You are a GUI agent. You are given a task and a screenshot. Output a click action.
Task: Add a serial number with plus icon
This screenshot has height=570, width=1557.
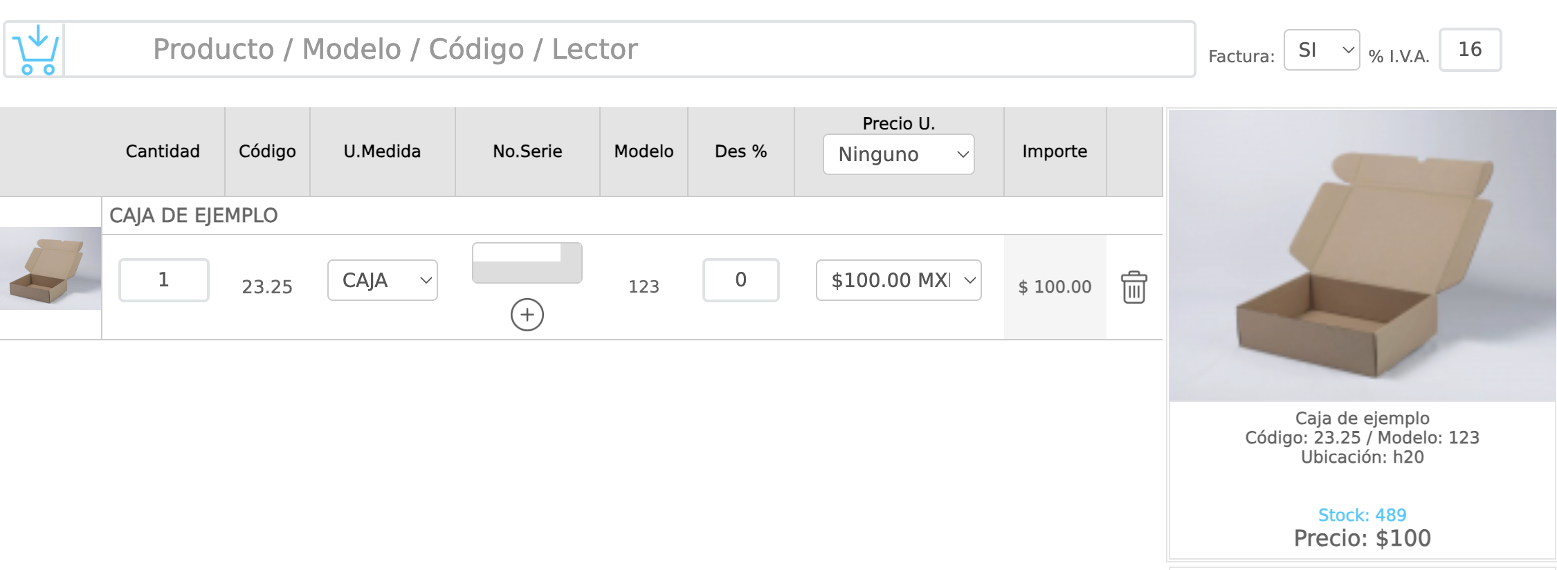pos(527,315)
